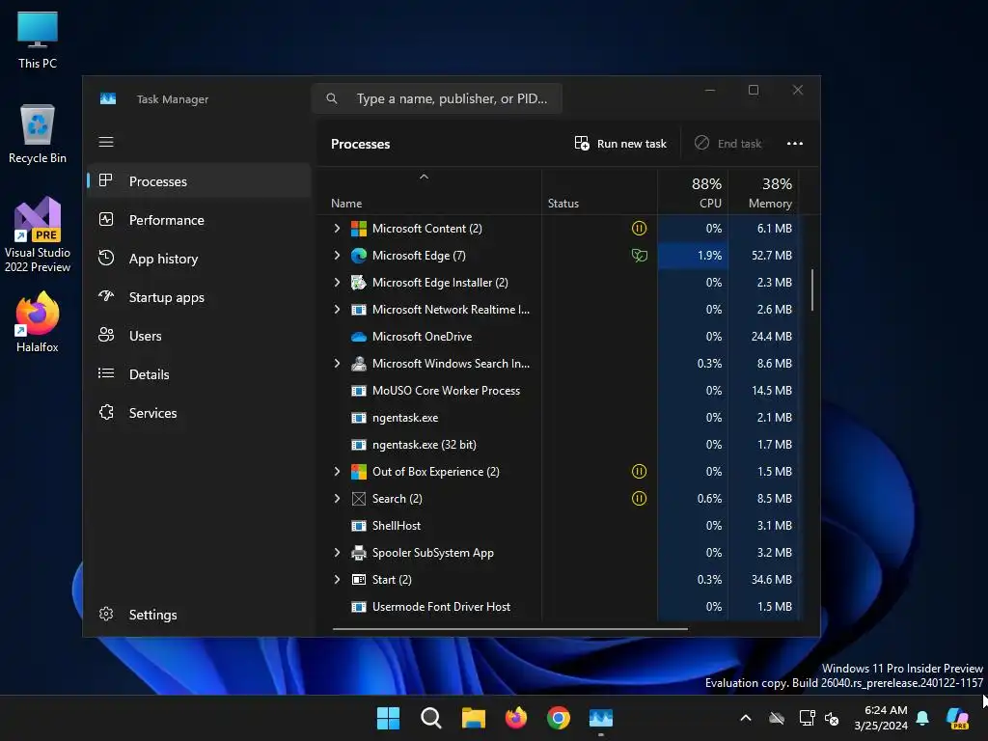Open the Services page

pos(199,413)
